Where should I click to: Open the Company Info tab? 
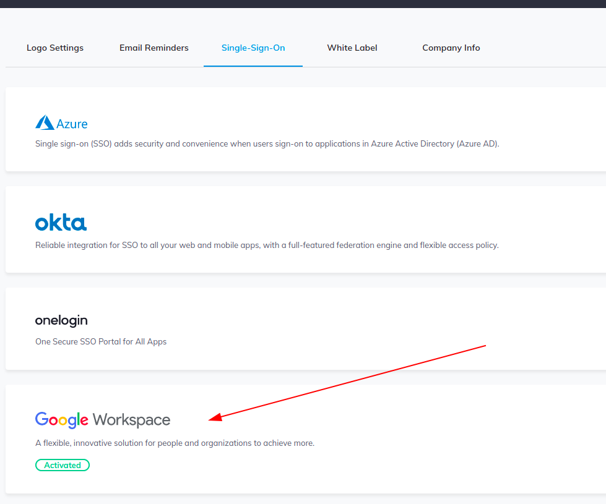[x=451, y=48]
